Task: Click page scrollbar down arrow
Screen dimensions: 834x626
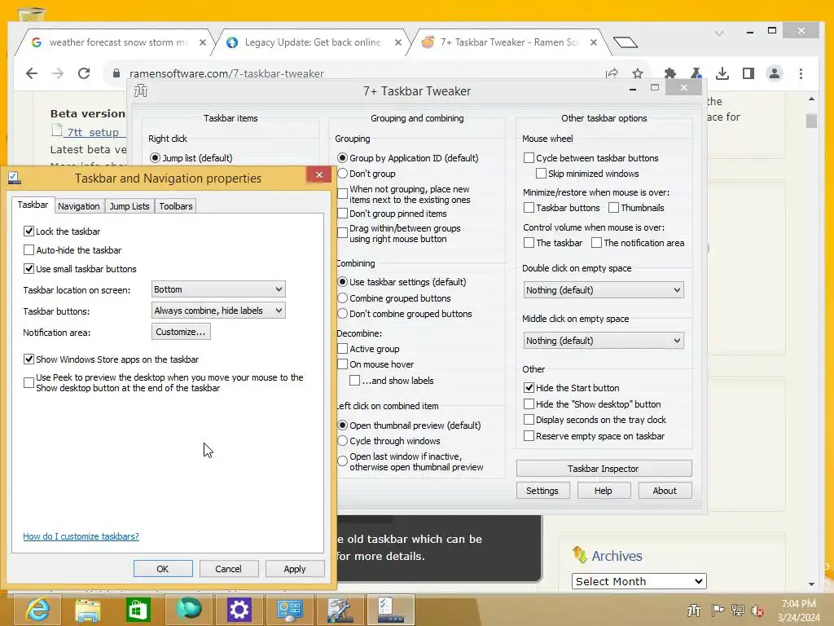Action: coord(811,584)
